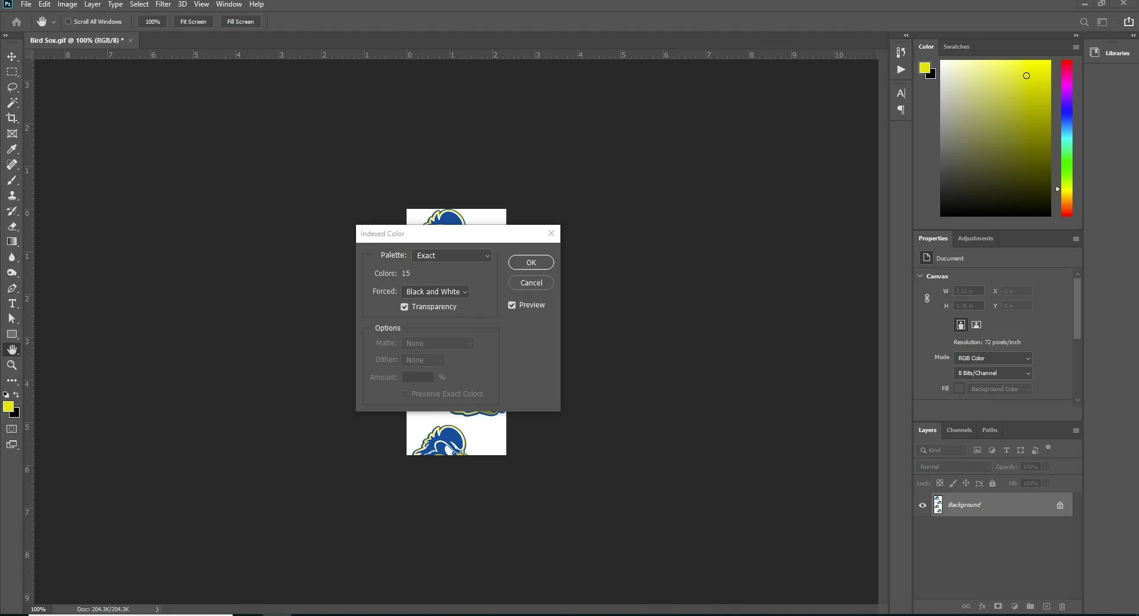1139x616 pixels.
Task: Open the Libraries panel
Action: (x=1111, y=53)
